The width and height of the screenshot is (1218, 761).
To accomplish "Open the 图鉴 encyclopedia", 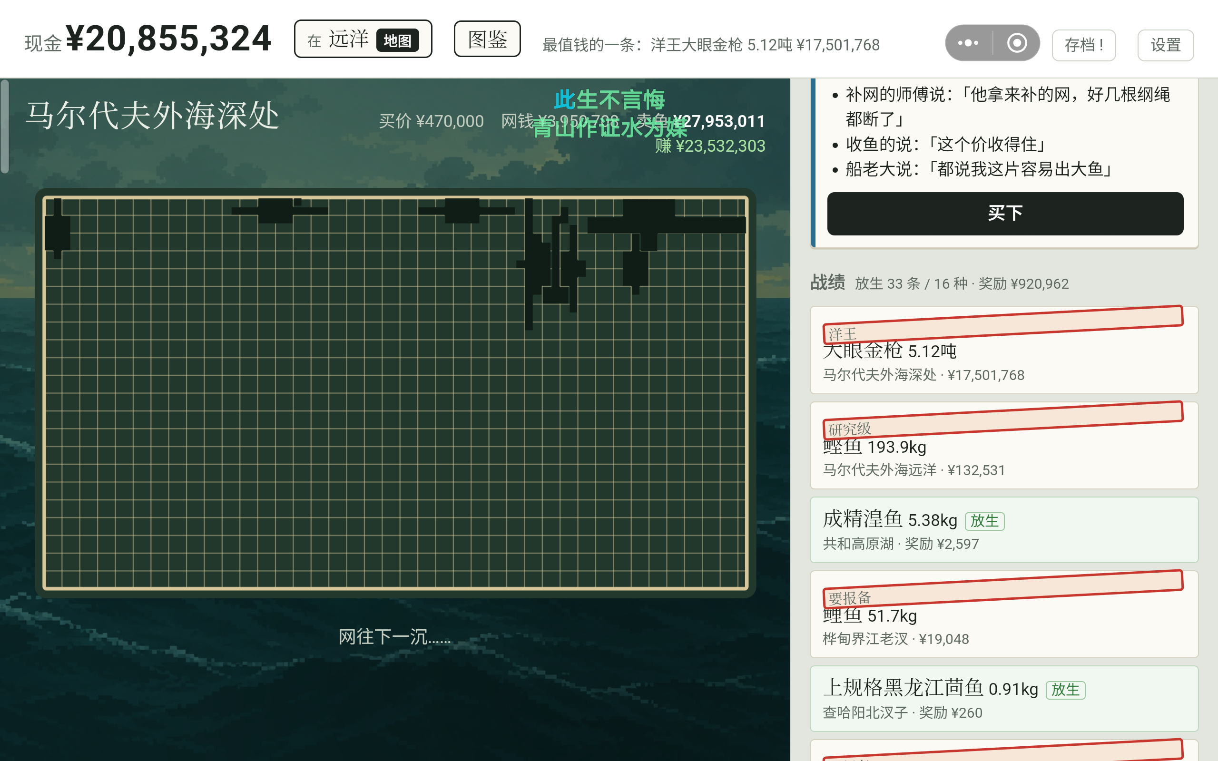I will point(487,39).
